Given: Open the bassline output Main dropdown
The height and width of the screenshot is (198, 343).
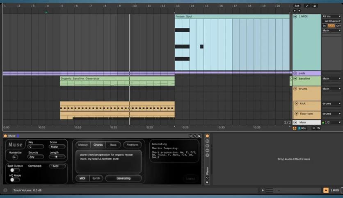Looking at the screenshot, I should 332,79.
